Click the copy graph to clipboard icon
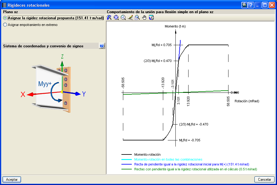This screenshot has width=277, height=185. pyautogui.click(x=151, y=17)
